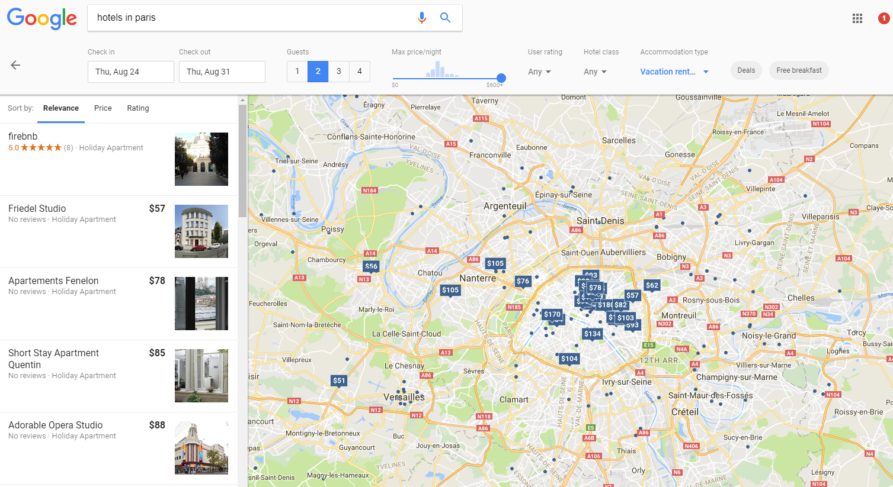Click the max price slider handle
Image resolution: width=893 pixels, height=487 pixels.
(x=501, y=78)
